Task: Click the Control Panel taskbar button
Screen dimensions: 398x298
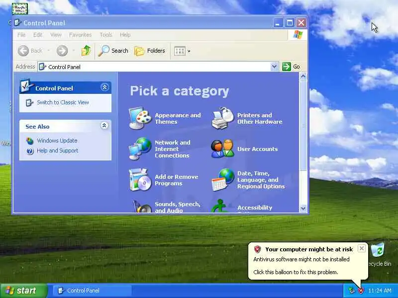Action: click(x=92, y=291)
